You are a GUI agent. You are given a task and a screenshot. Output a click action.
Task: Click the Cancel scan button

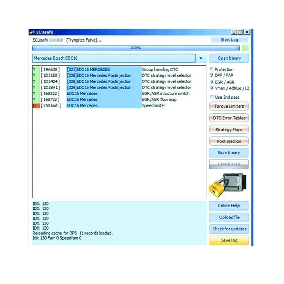tap(229, 164)
